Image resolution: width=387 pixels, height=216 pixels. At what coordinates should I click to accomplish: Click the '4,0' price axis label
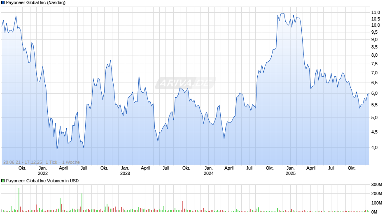click(x=374, y=147)
